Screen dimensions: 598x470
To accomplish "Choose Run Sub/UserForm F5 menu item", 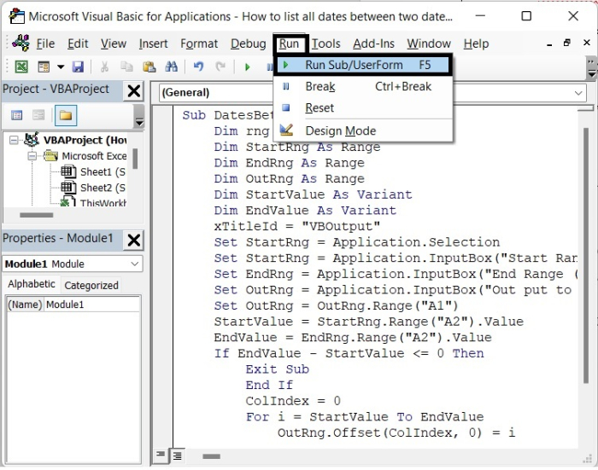I will [x=363, y=65].
